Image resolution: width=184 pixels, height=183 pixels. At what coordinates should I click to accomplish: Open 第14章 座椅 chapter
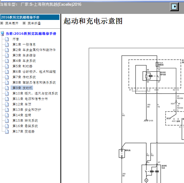coord(22,115)
